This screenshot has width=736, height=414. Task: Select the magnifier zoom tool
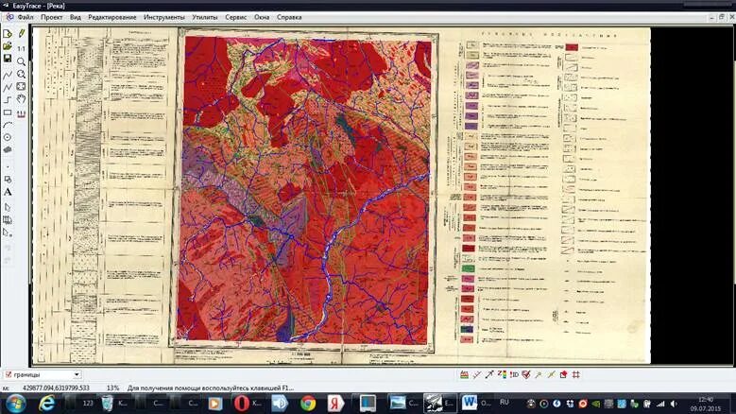tap(21, 61)
